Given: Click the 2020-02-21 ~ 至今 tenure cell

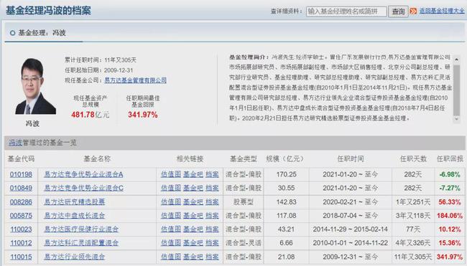Looking at the screenshot, I should (351, 202).
